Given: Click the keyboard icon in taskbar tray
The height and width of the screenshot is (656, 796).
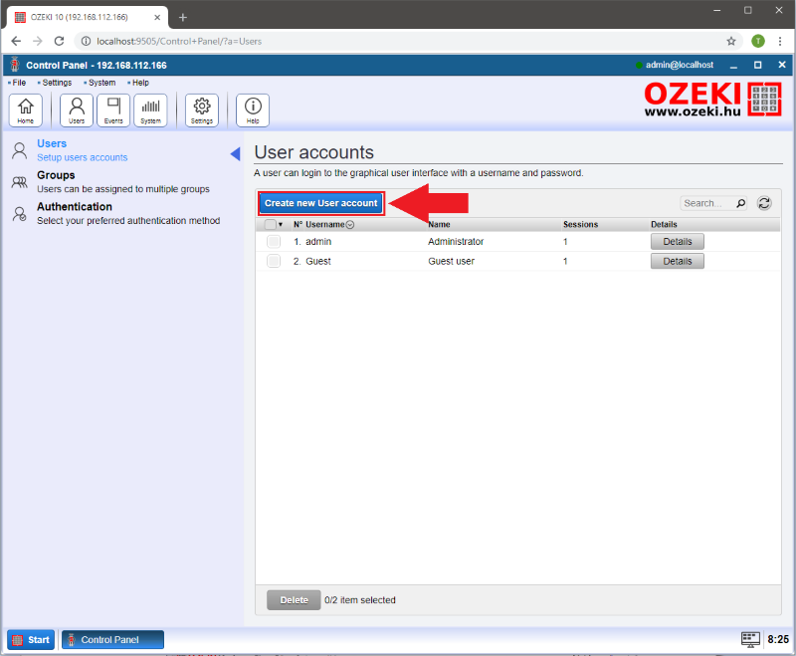Looking at the screenshot, I should tap(751, 639).
